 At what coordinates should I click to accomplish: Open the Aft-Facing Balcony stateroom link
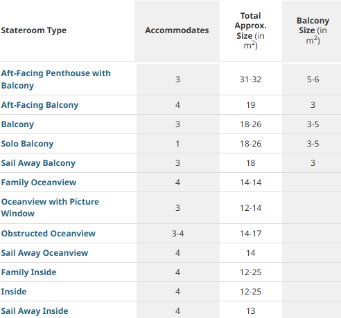point(40,105)
